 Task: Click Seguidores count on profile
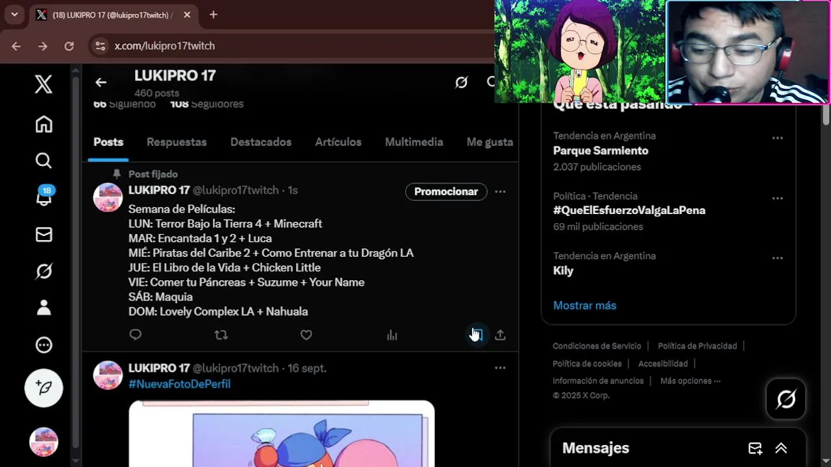coord(206,104)
